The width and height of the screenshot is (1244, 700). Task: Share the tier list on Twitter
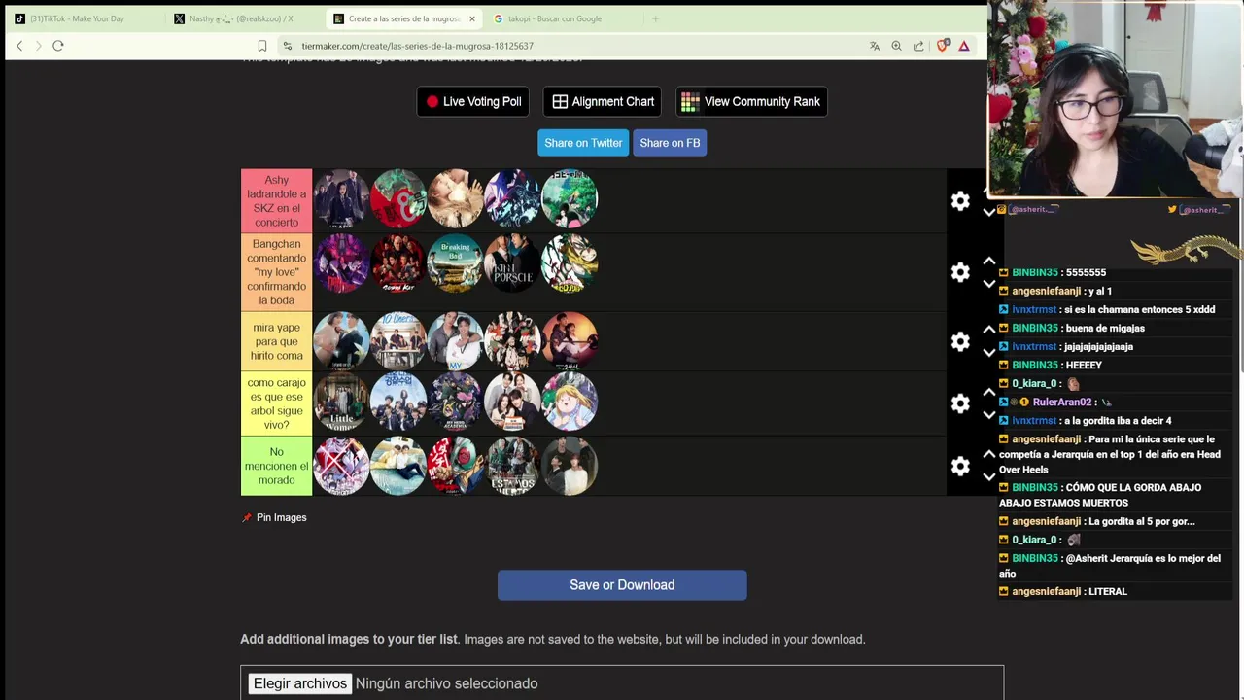[583, 143]
